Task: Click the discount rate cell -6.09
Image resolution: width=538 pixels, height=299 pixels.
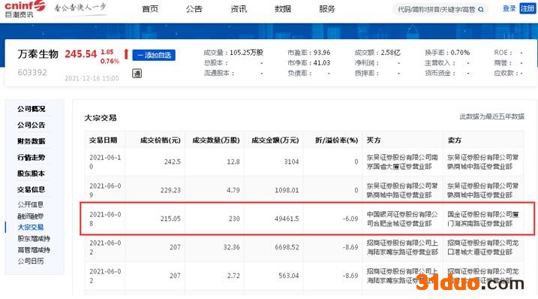Action: (x=350, y=219)
